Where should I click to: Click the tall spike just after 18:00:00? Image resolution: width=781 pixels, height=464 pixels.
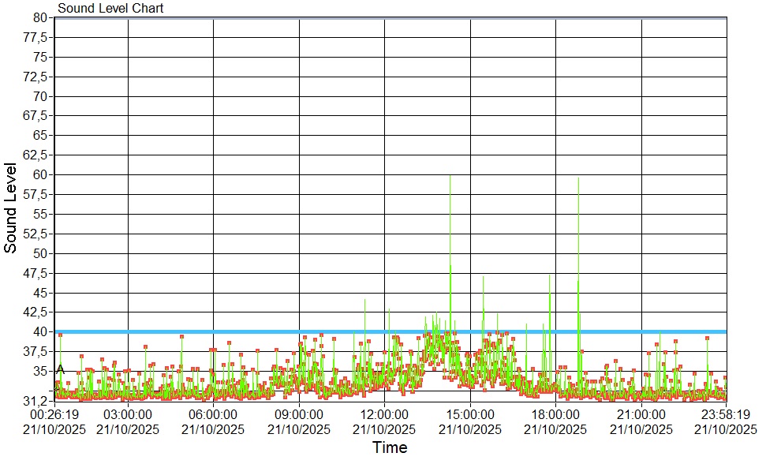click(x=578, y=181)
